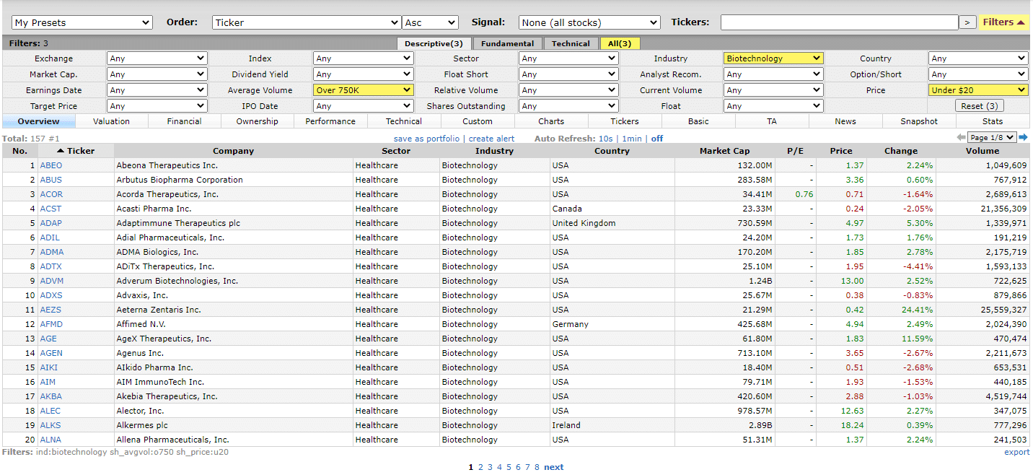The image size is (1033, 475).
Task: Open the Sector filter dropdown
Action: coord(568,58)
